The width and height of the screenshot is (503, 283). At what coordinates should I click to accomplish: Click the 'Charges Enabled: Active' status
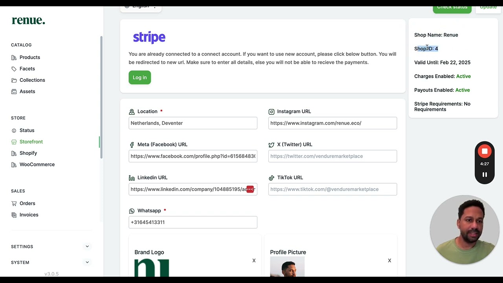[x=442, y=76]
